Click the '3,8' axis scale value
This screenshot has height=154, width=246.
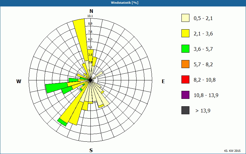(90, 55)
